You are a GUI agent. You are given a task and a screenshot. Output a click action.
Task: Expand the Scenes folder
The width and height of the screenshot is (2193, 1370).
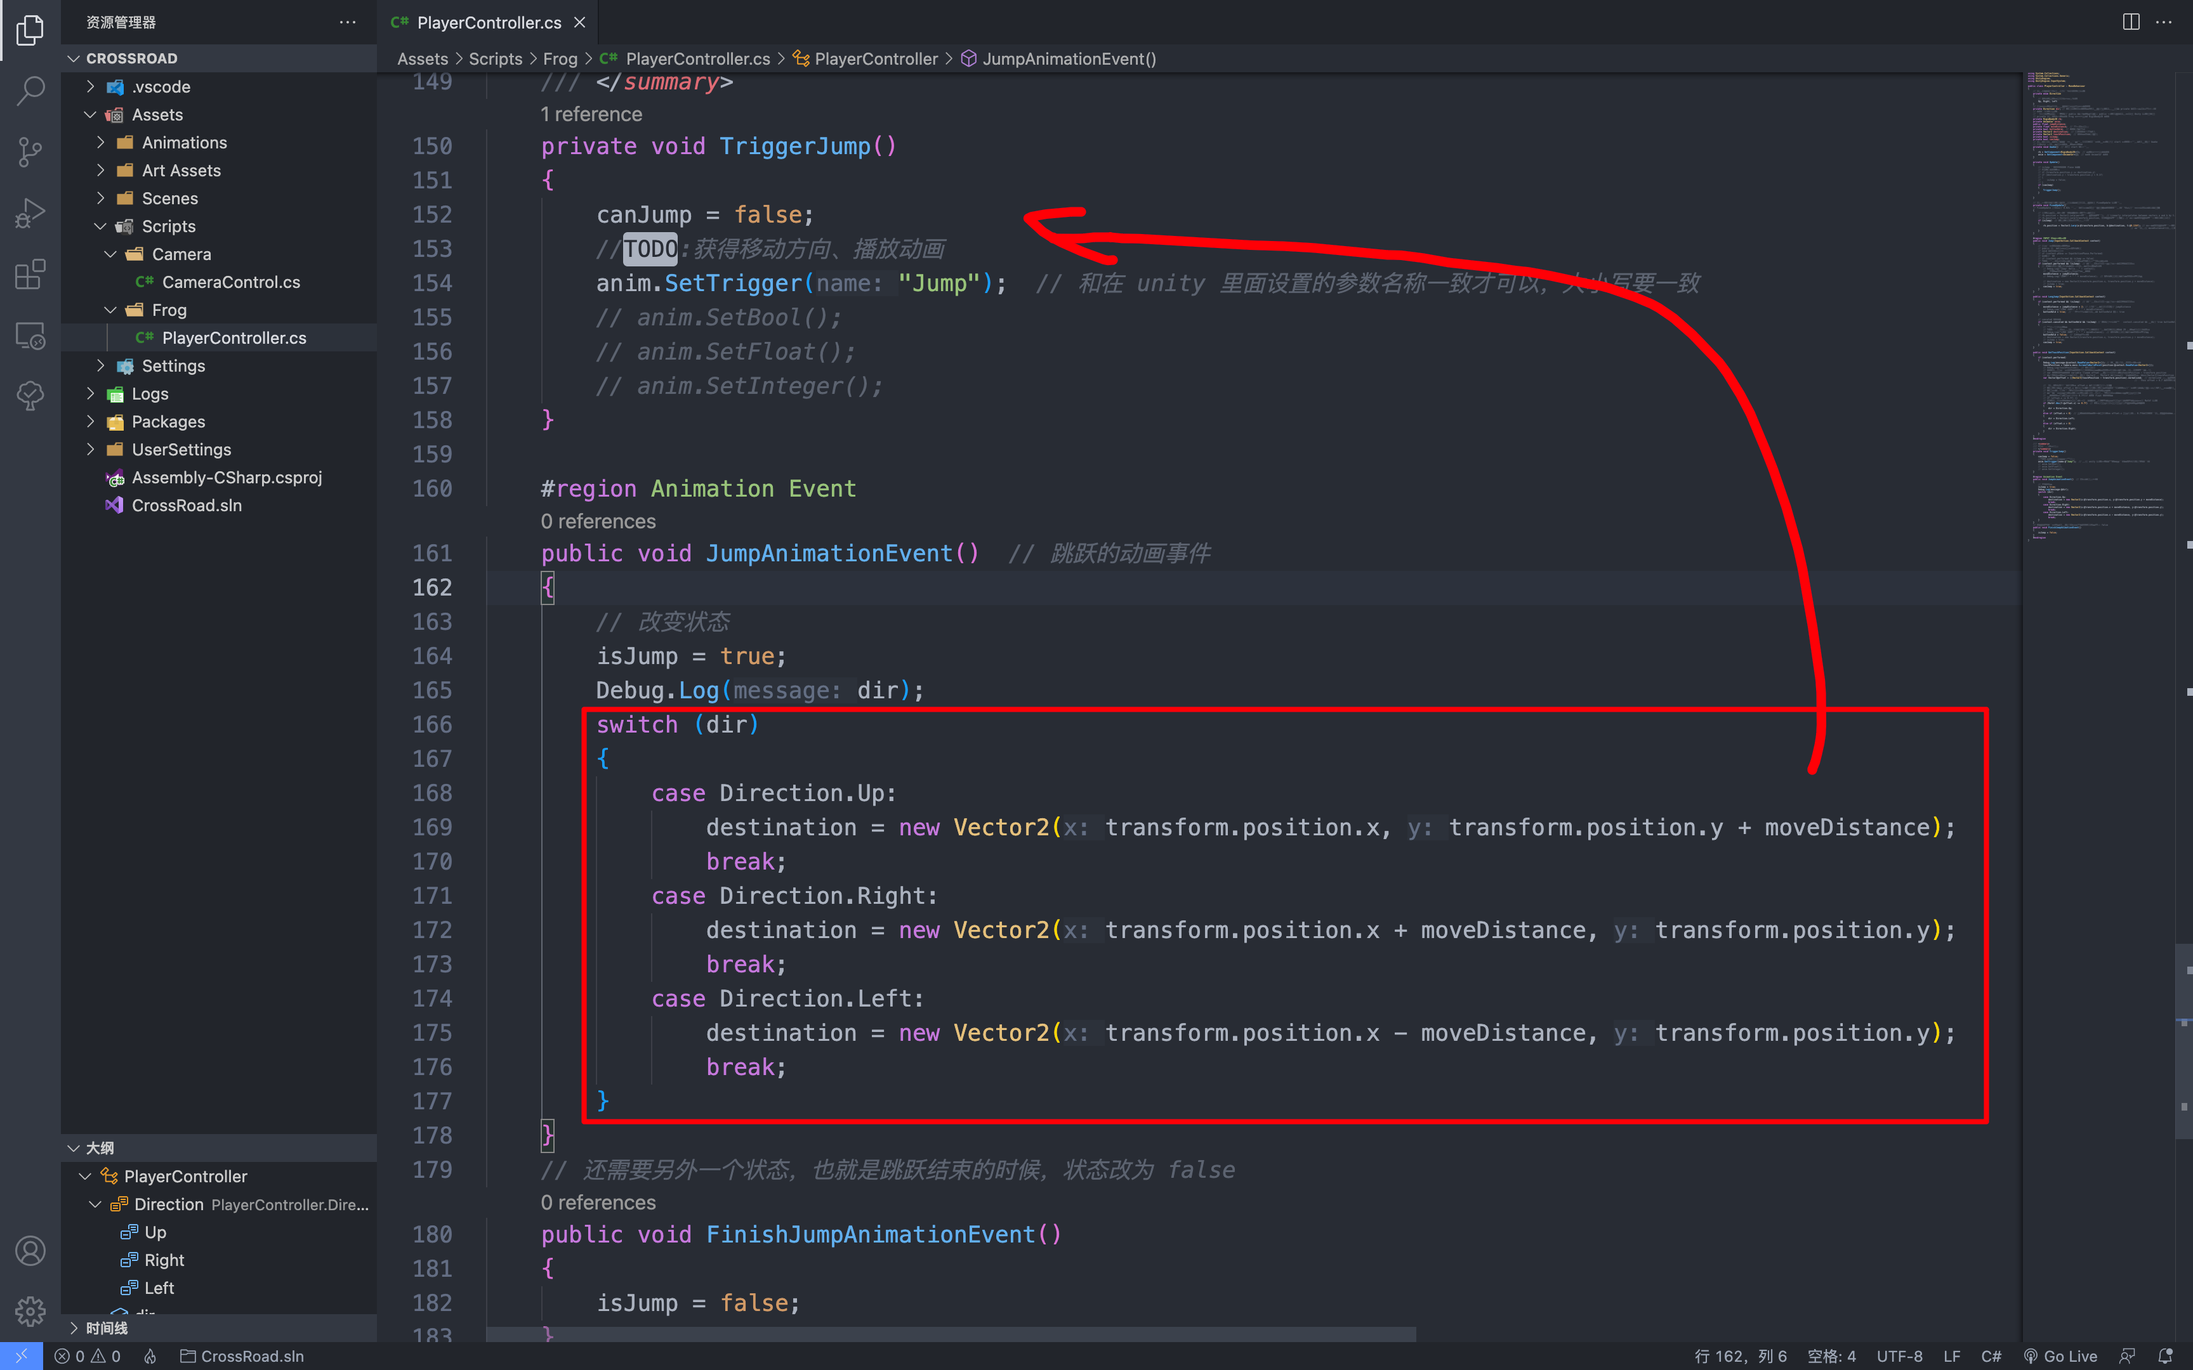point(218,199)
